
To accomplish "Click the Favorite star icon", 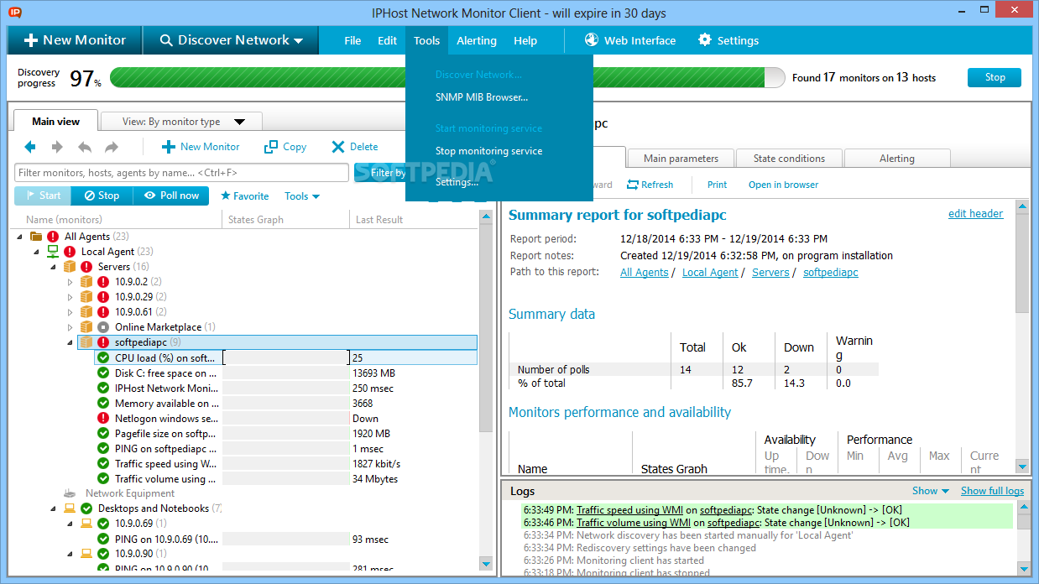I will 225,196.
